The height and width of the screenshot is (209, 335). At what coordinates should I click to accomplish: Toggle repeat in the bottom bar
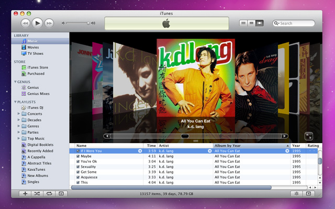[x=49, y=193]
